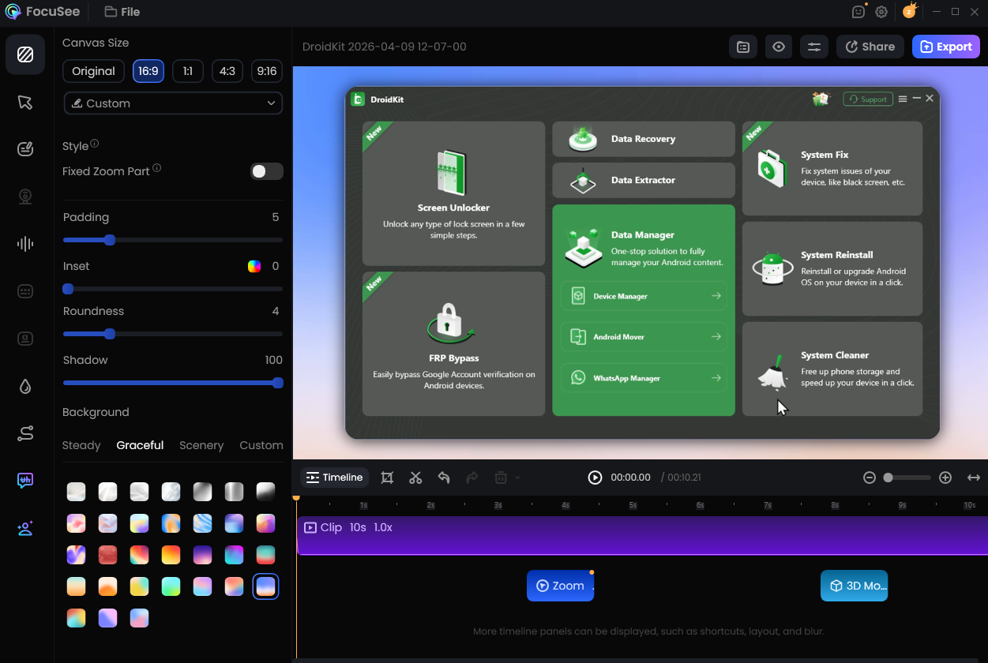Select the cursor effects tool in the sidebar
The height and width of the screenshot is (663, 988).
click(x=24, y=102)
